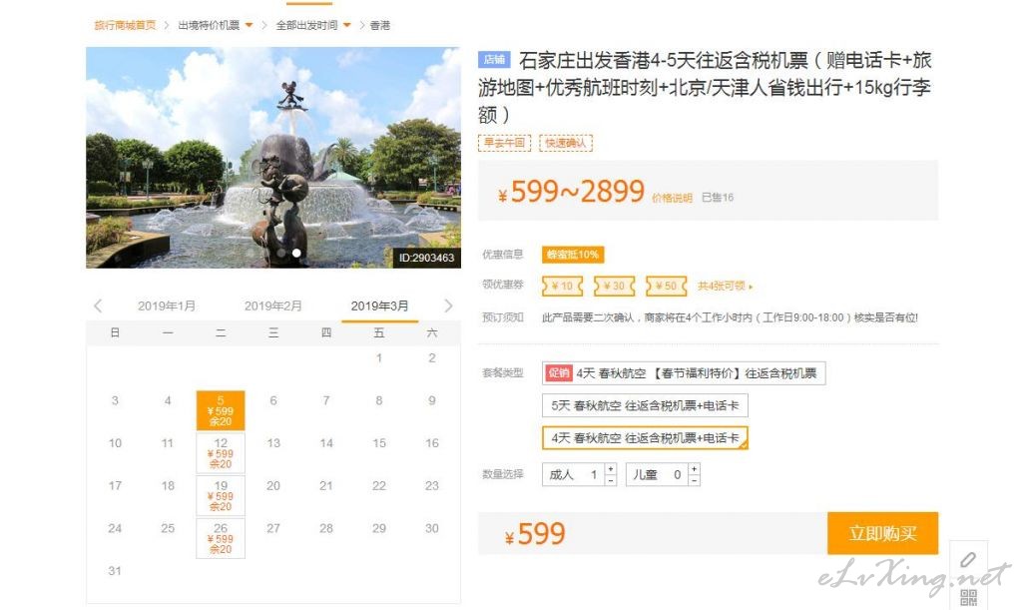Go to 旅行商城首页 breadcrumb link
The image size is (1022, 610).
click(125, 25)
